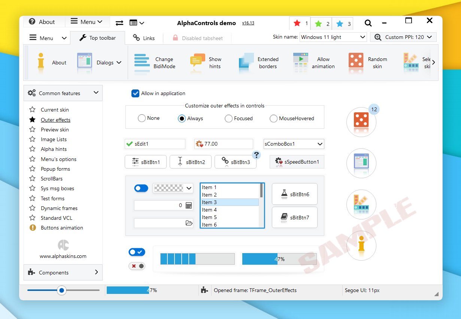The height and width of the screenshot is (319, 461).
Task: Click the open folder icon in path field
Action: click(x=189, y=223)
